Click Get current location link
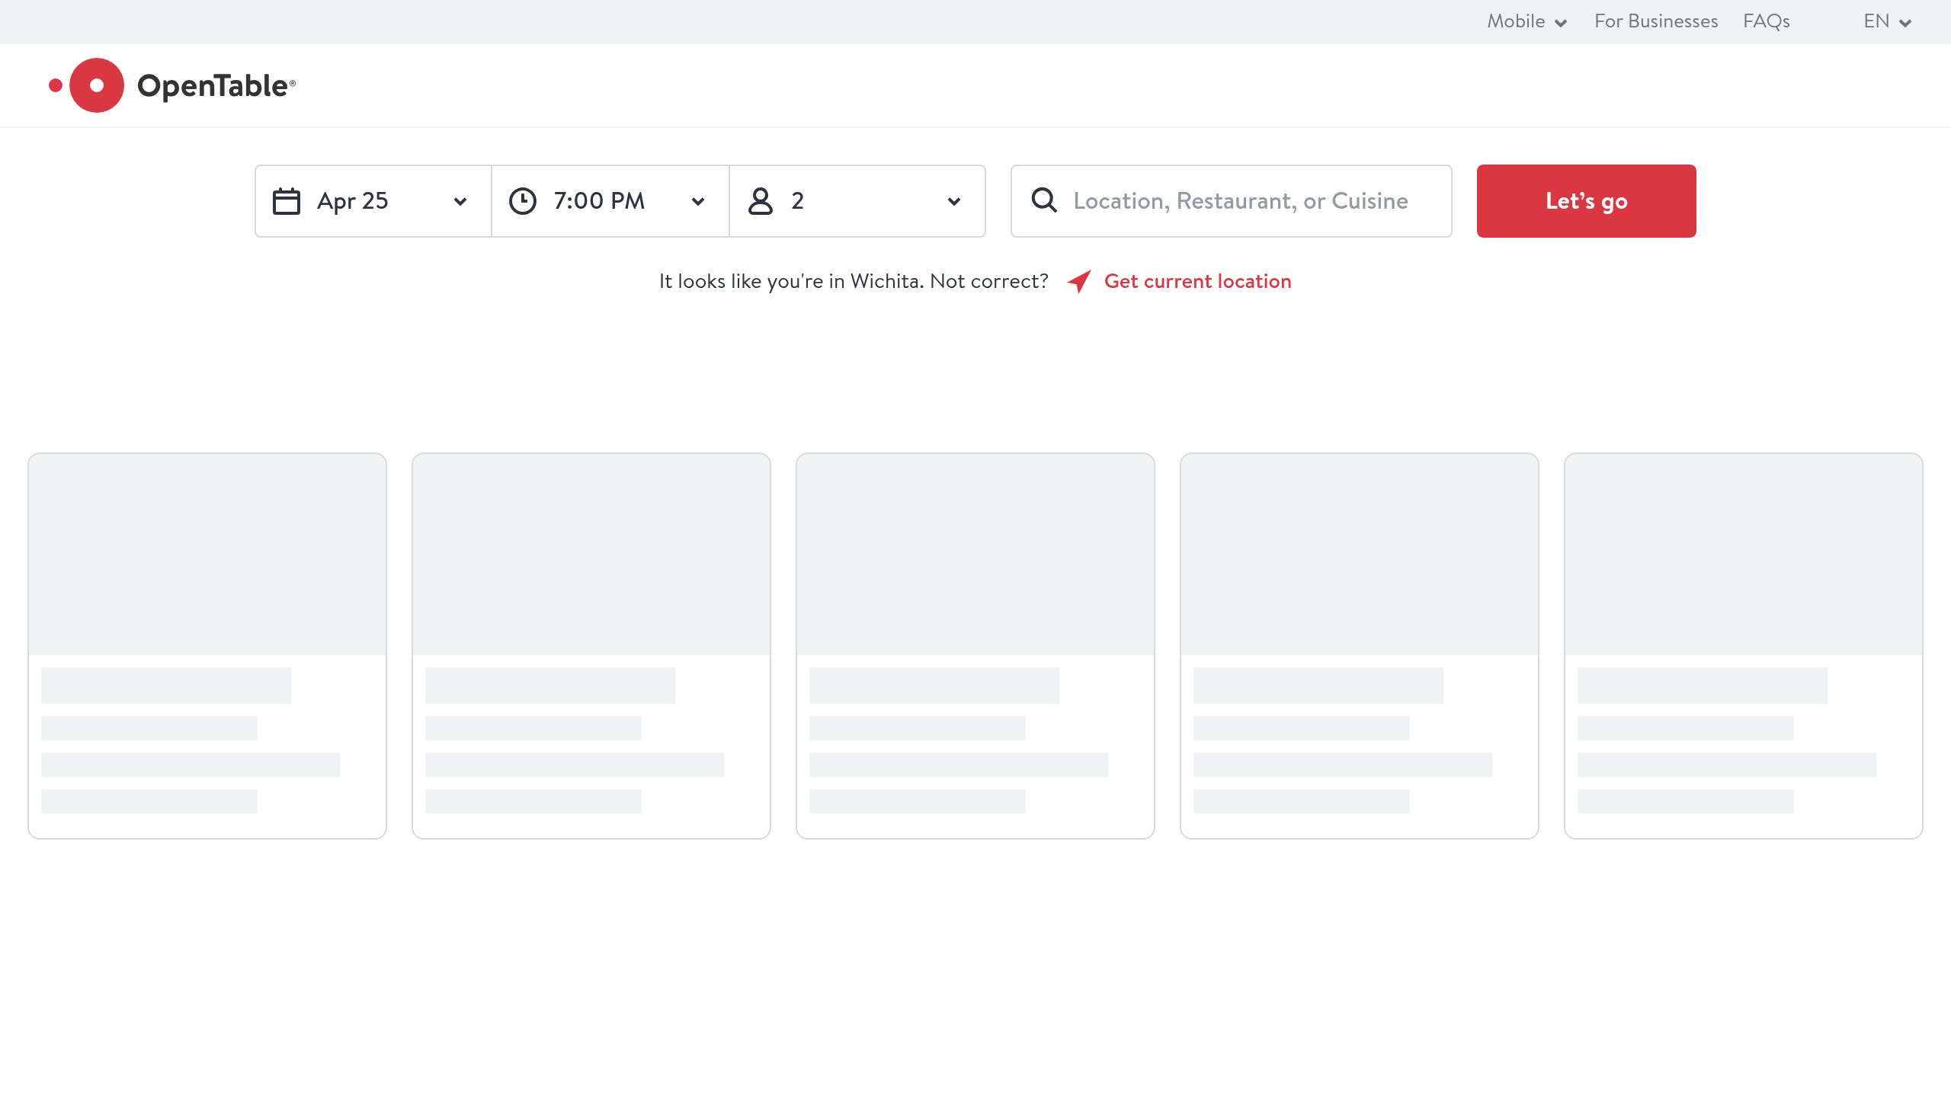 [x=1197, y=281]
